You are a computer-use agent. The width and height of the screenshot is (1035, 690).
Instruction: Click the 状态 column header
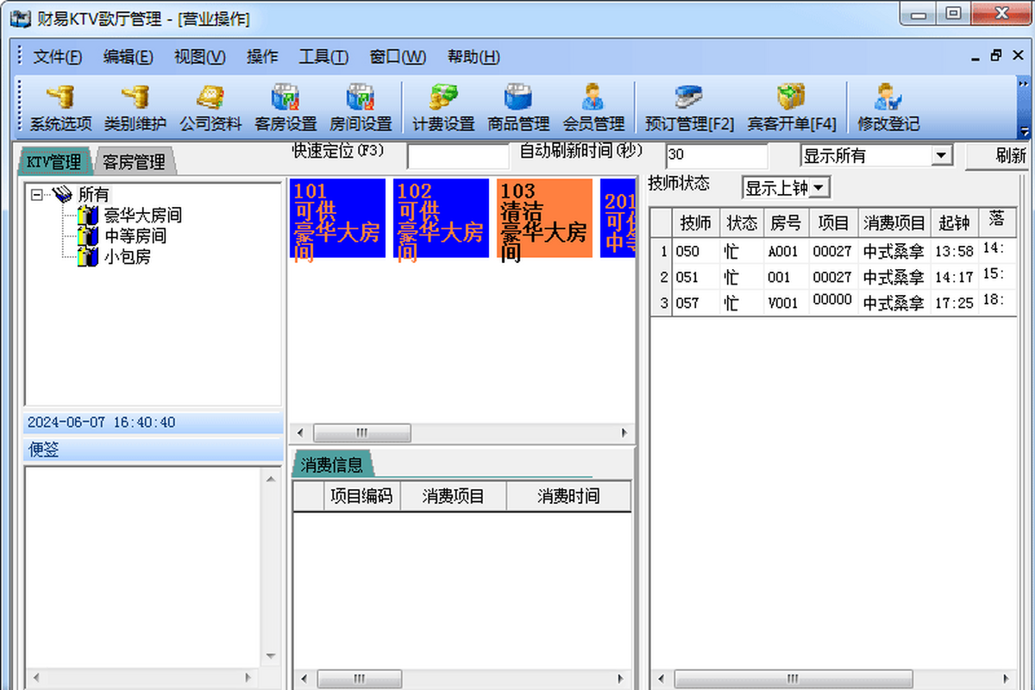[x=742, y=223]
